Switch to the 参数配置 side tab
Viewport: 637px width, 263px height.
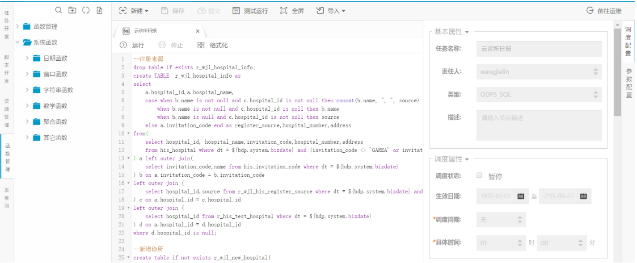[x=629, y=83]
